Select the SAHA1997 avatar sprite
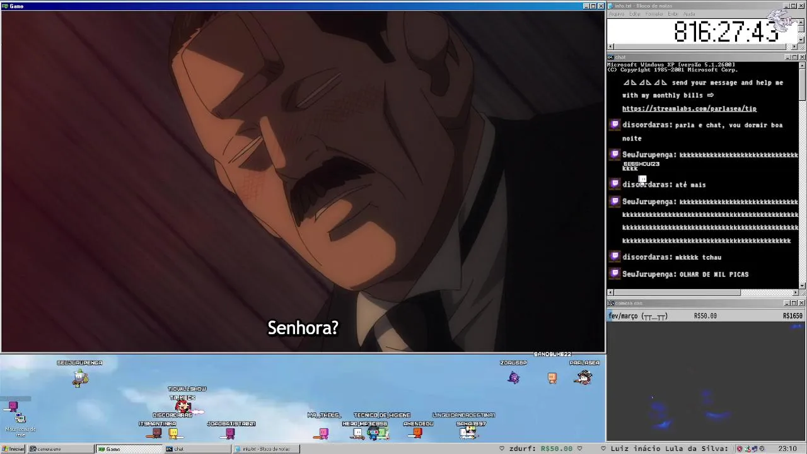 pyautogui.click(x=468, y=433)
